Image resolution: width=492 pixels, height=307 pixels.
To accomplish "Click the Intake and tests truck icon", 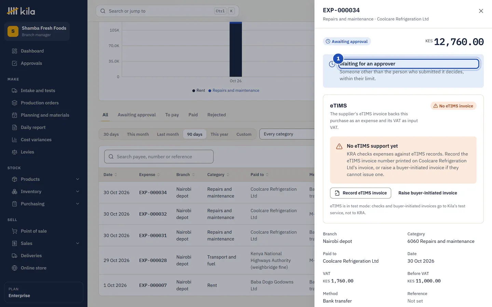I will (14, 90).
